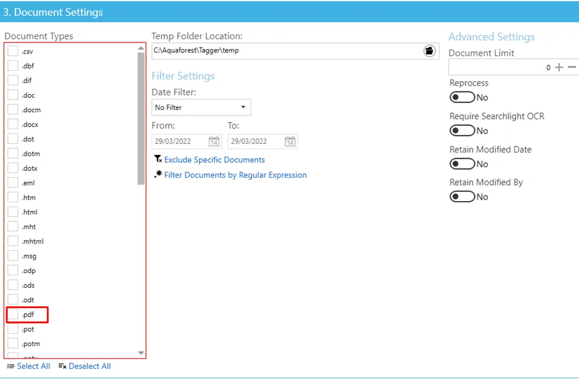579x380 pixels.
Task: Enable Require Searchlight OCR toggle
Action: tap(462, 130)
